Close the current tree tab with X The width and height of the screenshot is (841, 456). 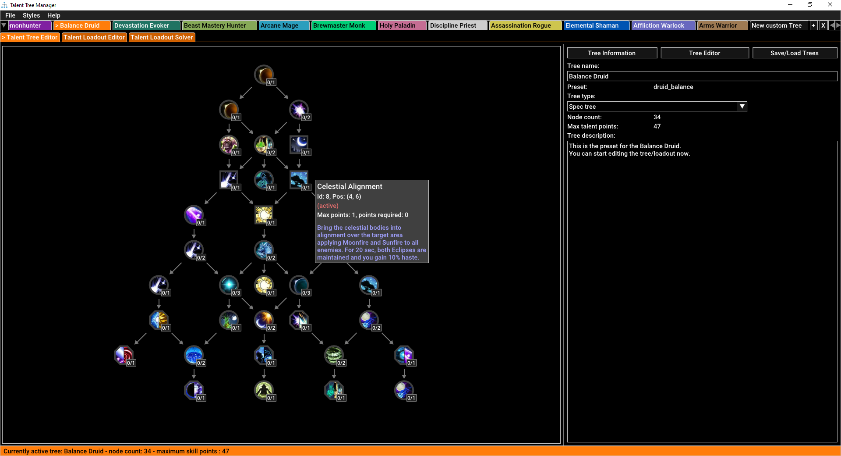tap(823, 25)
